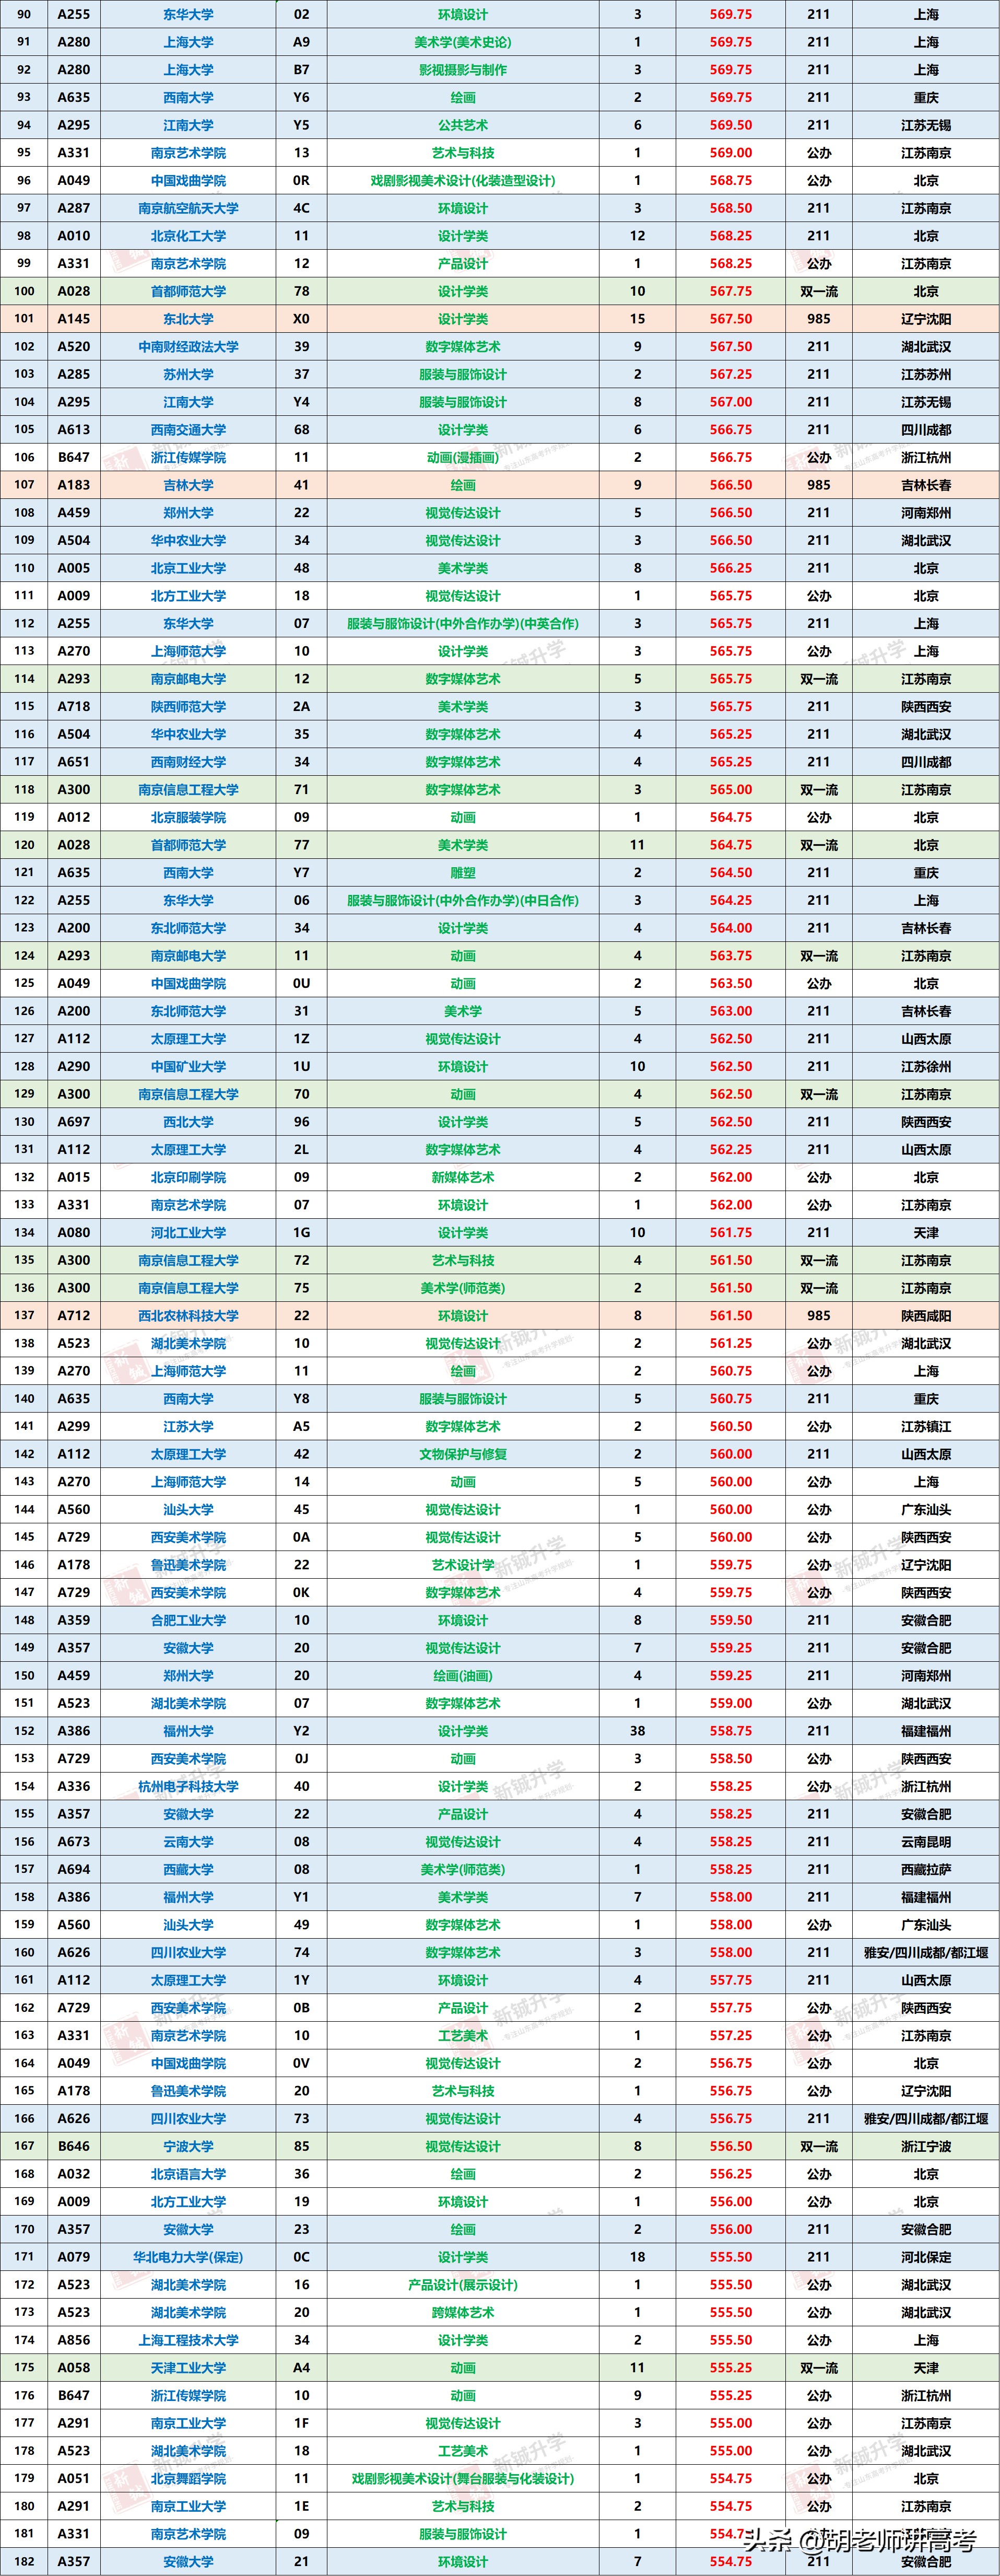The height and width of the screenshot is (2576, 1000).
Task: Click the 公共艺术 major cell
Action: click(462, 125)
